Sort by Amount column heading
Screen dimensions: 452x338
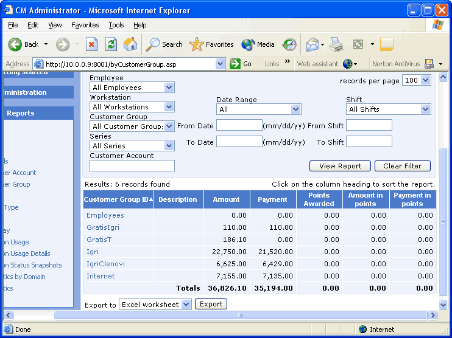(226, 199)
